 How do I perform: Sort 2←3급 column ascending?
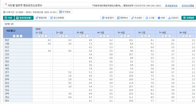pos(60,36)
